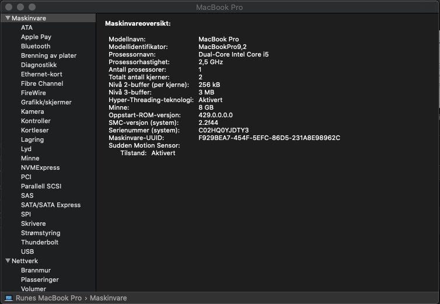Screen dimensions: 440x304
Task: Collapse the Nettverk disclosure triangle
Action: (8, 261)
